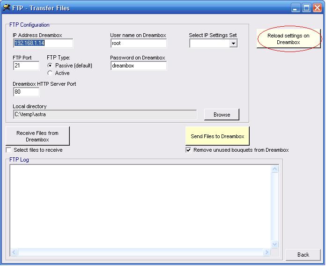
Task: Click the IP Address Dreambox field
Action: point(43,43)
